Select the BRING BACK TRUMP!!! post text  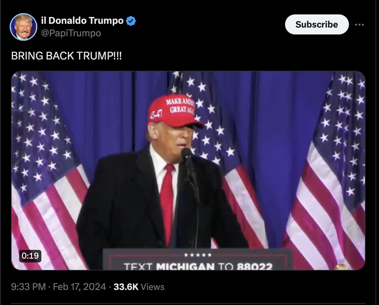66,56
